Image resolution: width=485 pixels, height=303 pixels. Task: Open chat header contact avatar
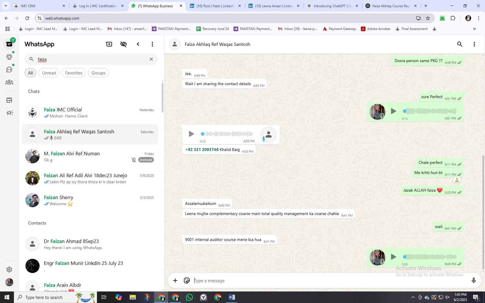pos(175,44)
